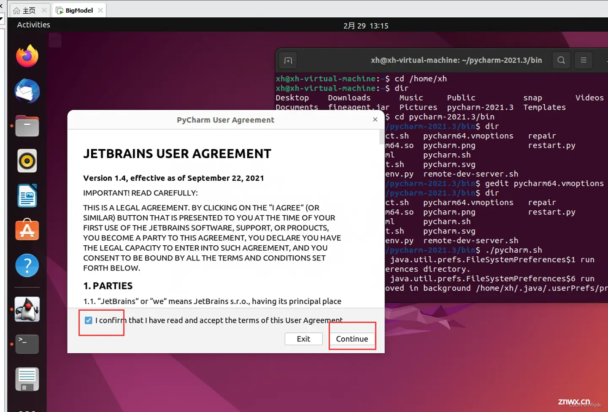Click the './pycharm.sh' command in terminal
Image resolution: width=608 pixels, height=412 pixels.
click(513, 250)
